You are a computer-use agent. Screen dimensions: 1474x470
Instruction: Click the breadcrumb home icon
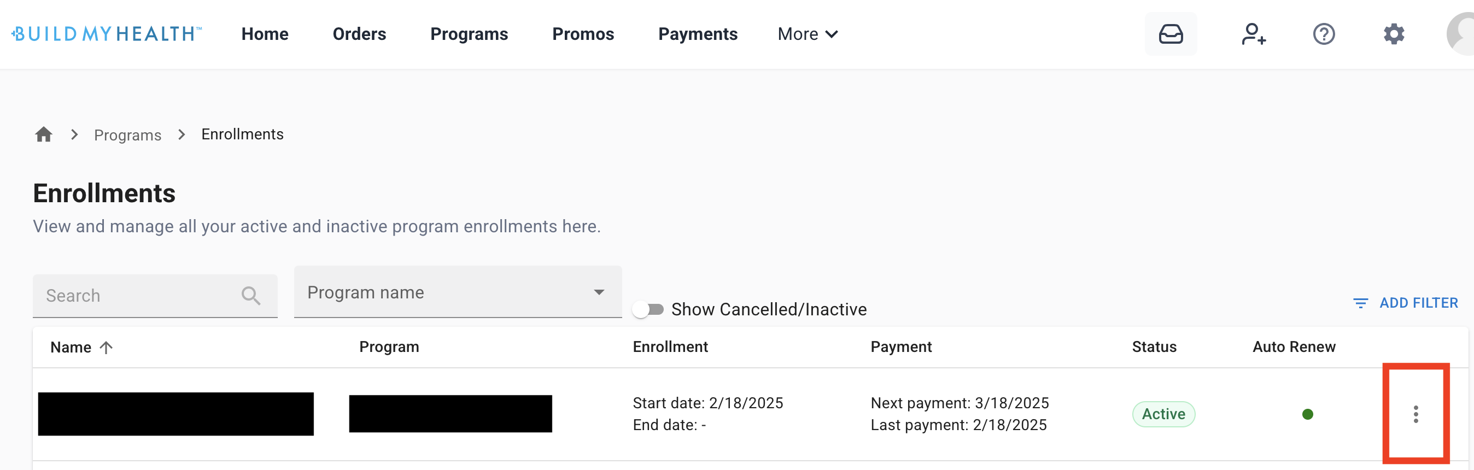point(44,134)
